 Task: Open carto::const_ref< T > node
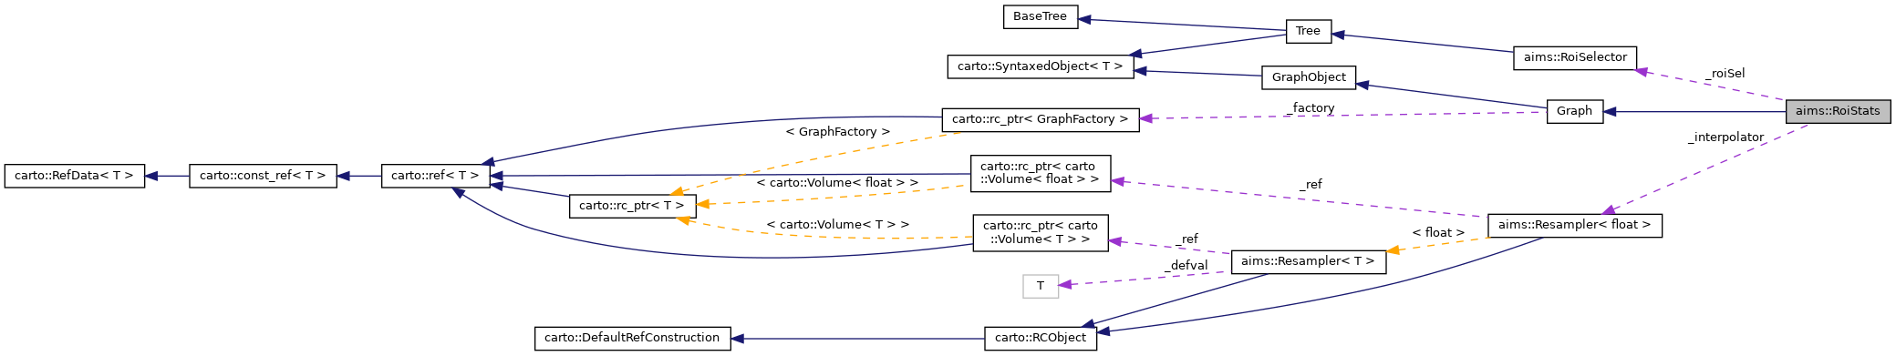(263, 176)
